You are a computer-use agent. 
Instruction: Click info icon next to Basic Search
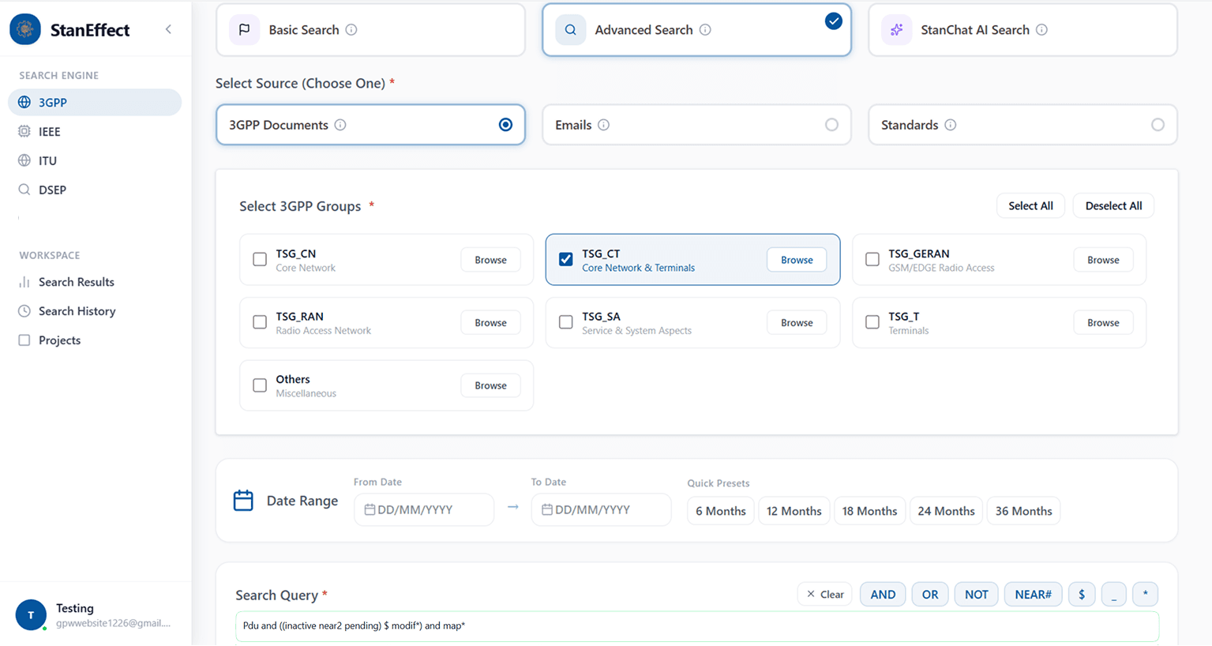[351, 30]
